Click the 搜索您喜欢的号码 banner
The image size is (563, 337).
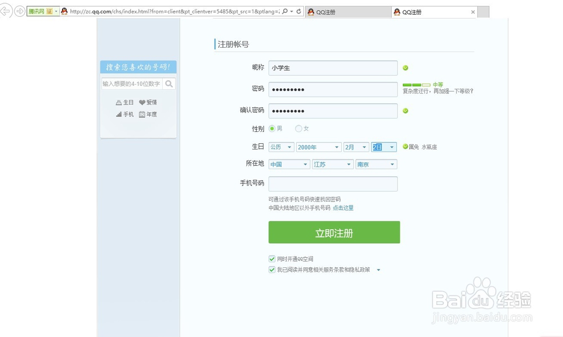[138, 67]
